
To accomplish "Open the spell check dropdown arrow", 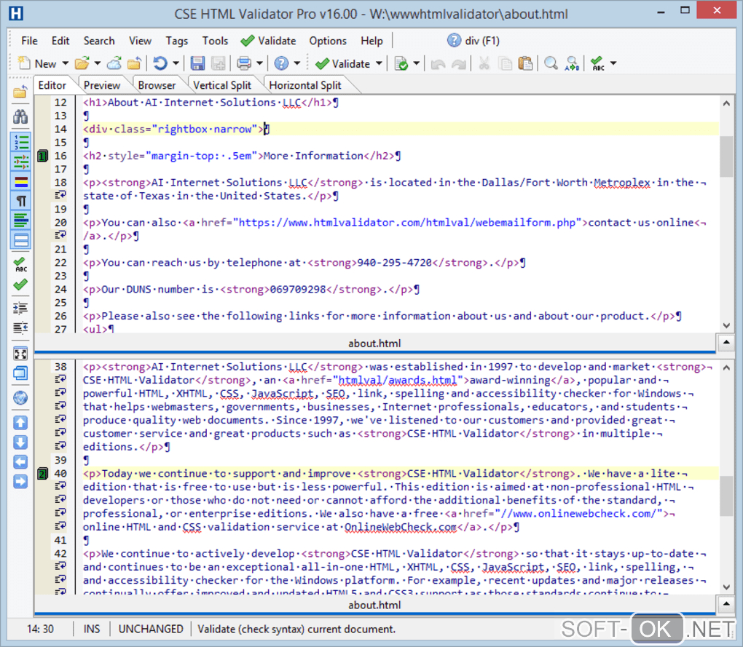I will pos(613,64).
